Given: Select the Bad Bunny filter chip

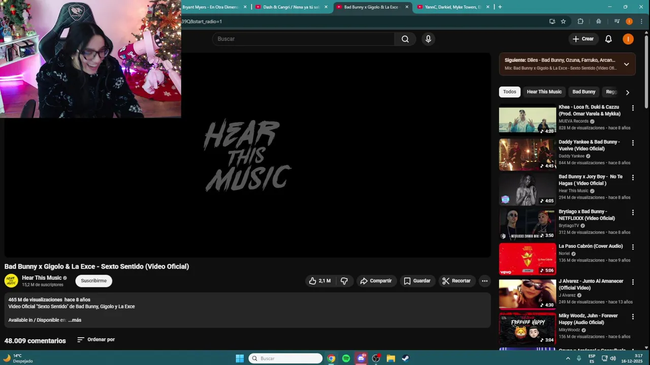Looking at the screenshot, I should tap(583, 92).
